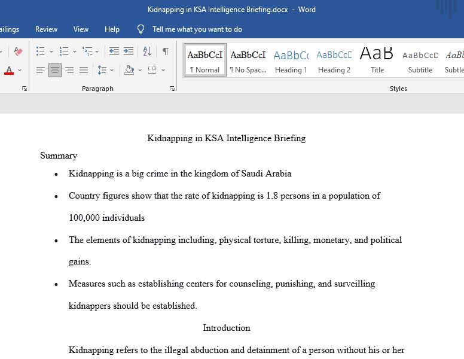Click bullet 'Kidnapping is a big crime'
The width and height of the screenshot is (464, 359).
click(x=180, y=174)
